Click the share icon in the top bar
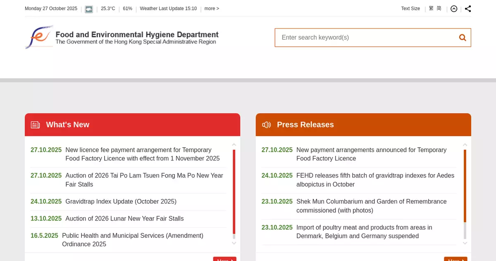The height and width of the screenshot is (261, 496). 467,9
